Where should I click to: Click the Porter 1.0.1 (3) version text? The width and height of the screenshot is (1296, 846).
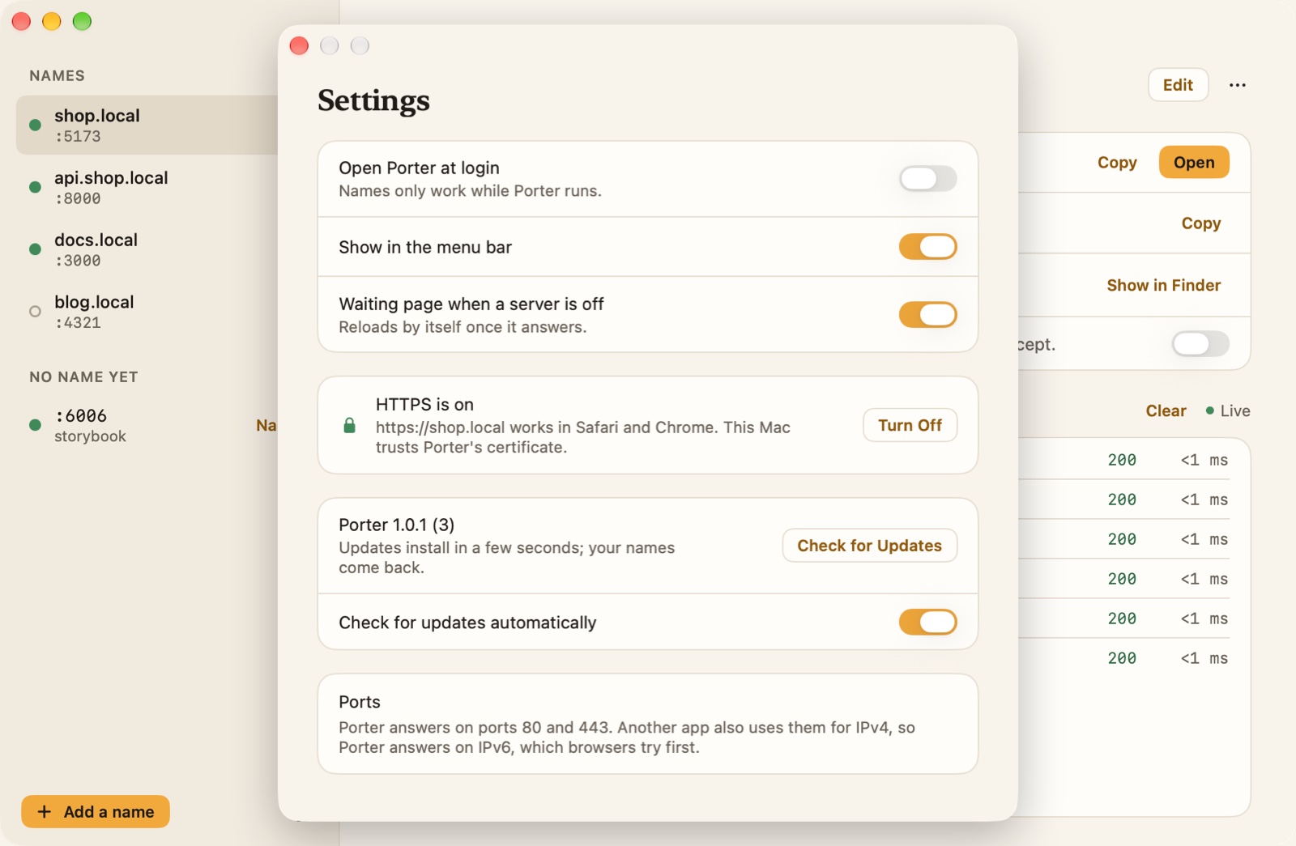(396, 525)
